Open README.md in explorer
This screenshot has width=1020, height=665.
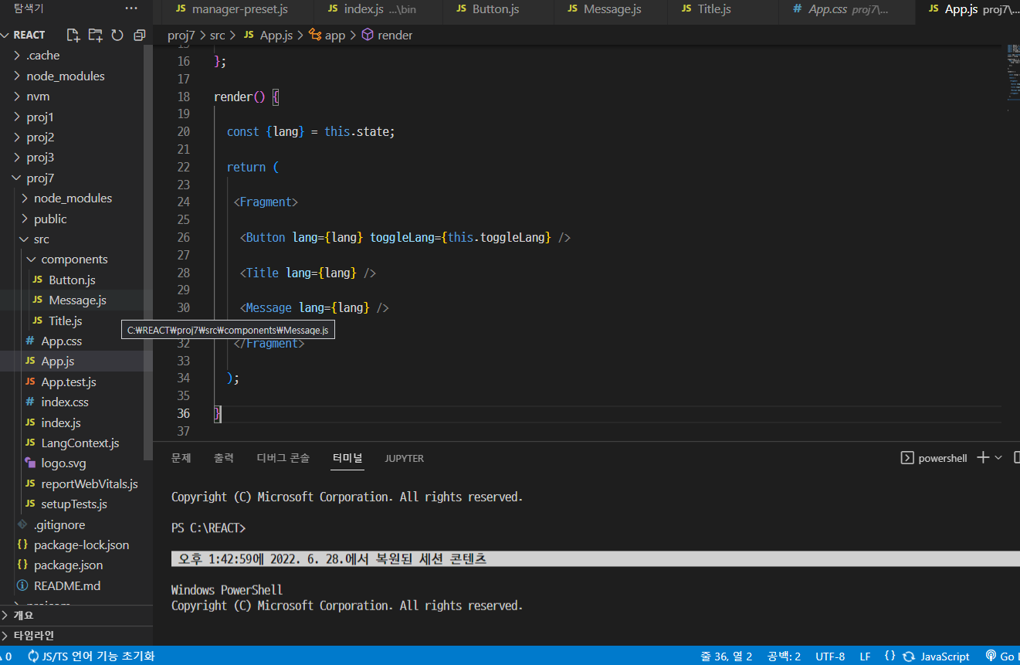(x=67, y=585)
